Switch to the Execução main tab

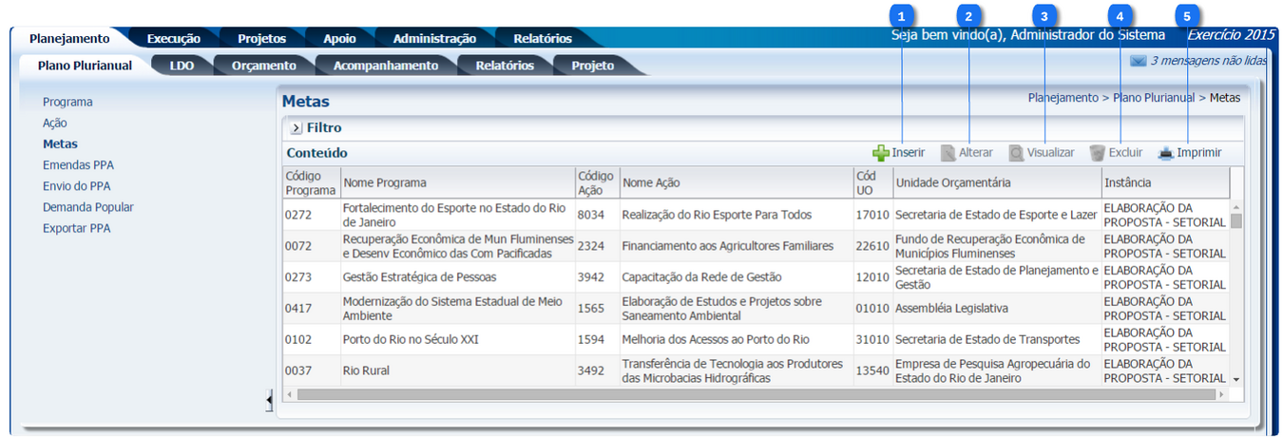[x=173, y=39]
